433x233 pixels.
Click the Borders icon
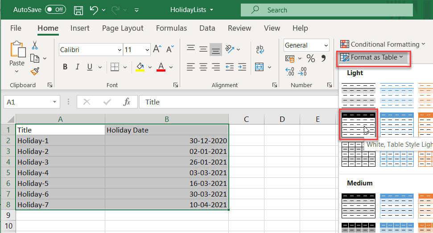pos(115,67)
